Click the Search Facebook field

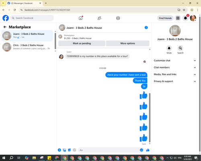pyautogui.click(x=32, y=18)
